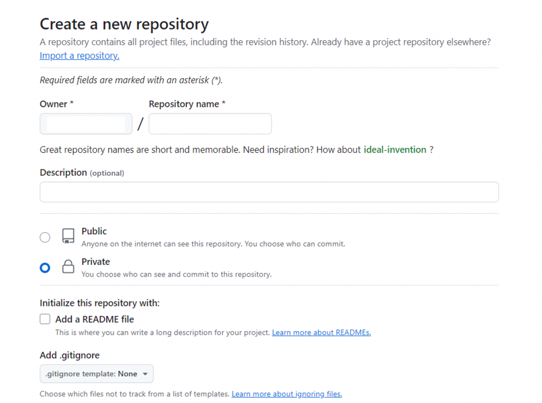Focus the Repository name input field
The height and width of the screenshot is (403, 542).
coord(210,124)
